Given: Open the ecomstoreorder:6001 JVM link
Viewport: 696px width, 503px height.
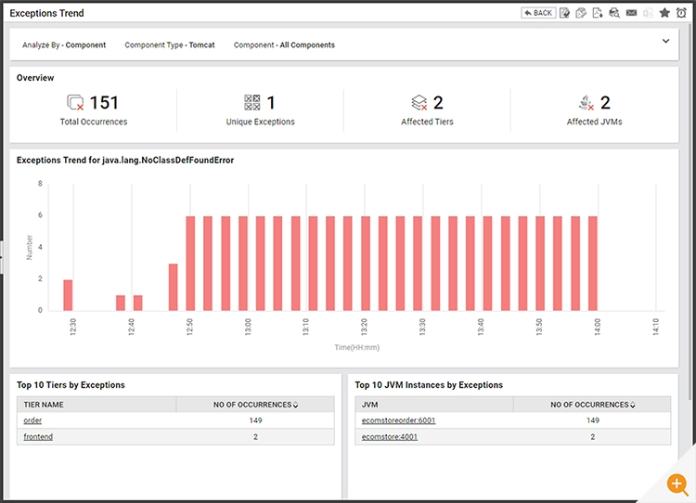Looking at the screenshot, I should (399, 420).
